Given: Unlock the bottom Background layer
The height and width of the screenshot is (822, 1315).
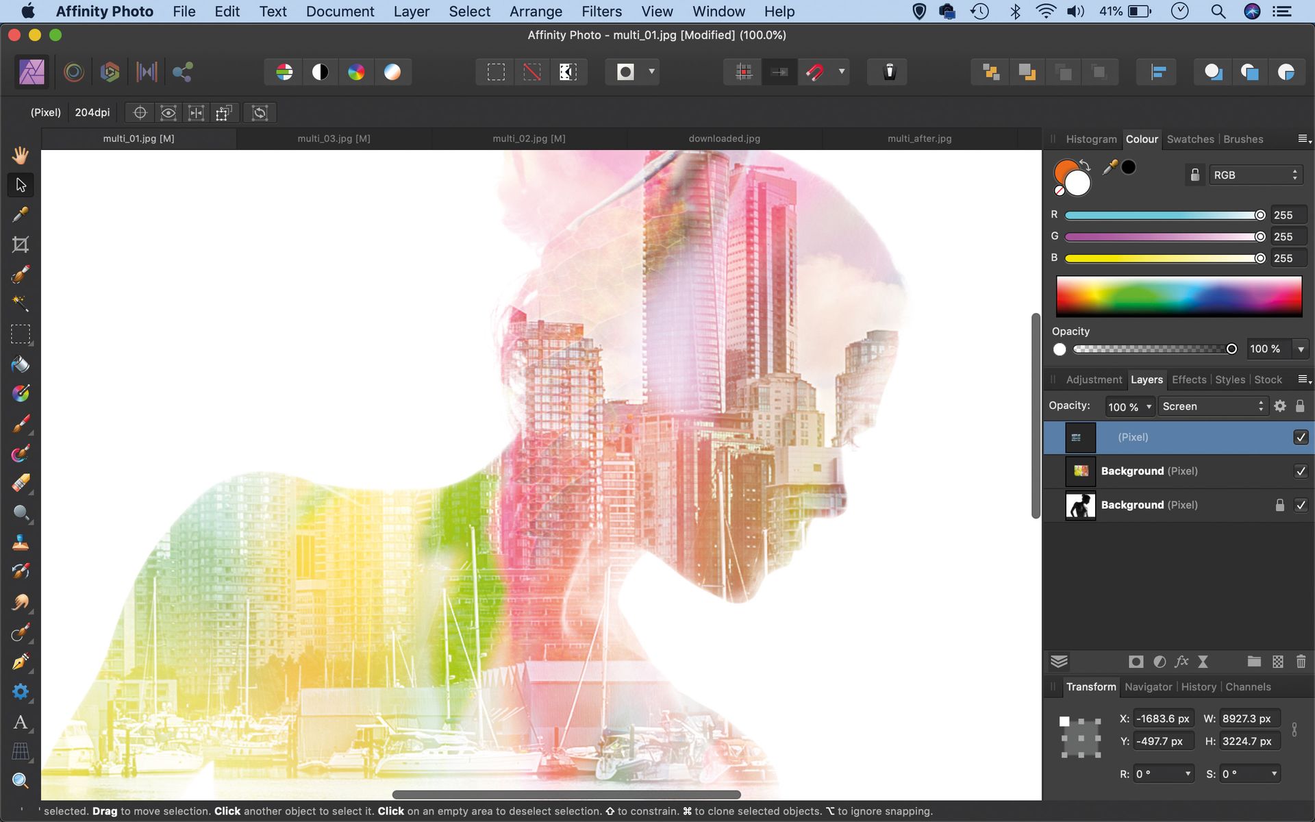Looking at the screenshot, I should (x=1279, y=505).
